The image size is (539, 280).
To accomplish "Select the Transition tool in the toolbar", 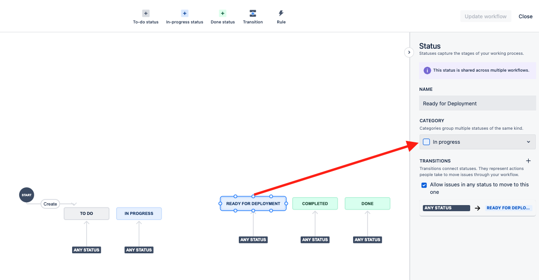I will [x=252, y=14].
